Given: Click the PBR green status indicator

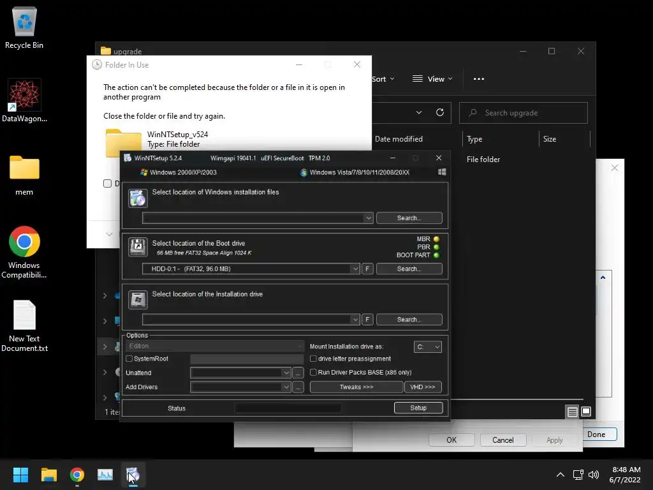Looking at the screenshot, I should (x=436, y=247).
